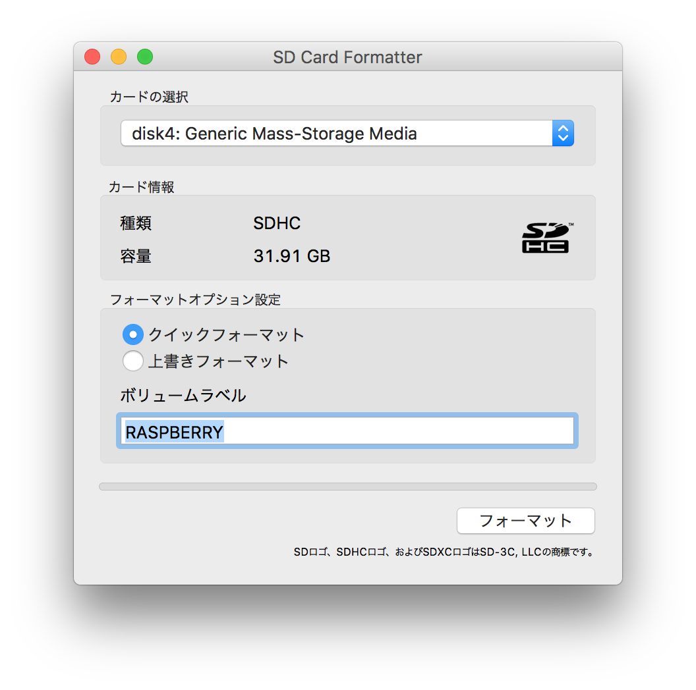Minimize the window with yellow button
This screenshot has width=696, height=690.
pyautogui.click(x=119, y=57)
